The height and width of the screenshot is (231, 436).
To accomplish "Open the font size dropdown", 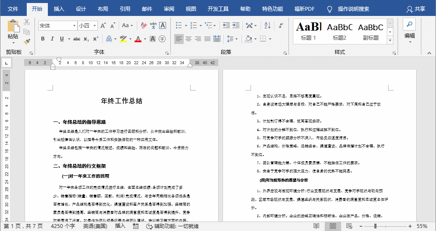I will pos(94,26).
